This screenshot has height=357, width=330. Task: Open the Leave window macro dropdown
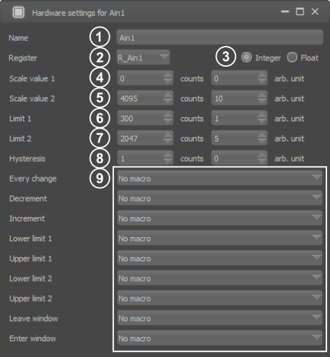tap(220, 318)
